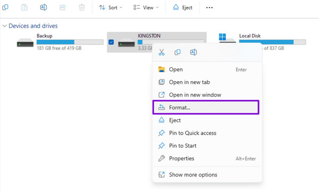The image size is (319, 193).
Task: Uncheck the KINGSTON drive checkbox
Action: click(111, 42)
